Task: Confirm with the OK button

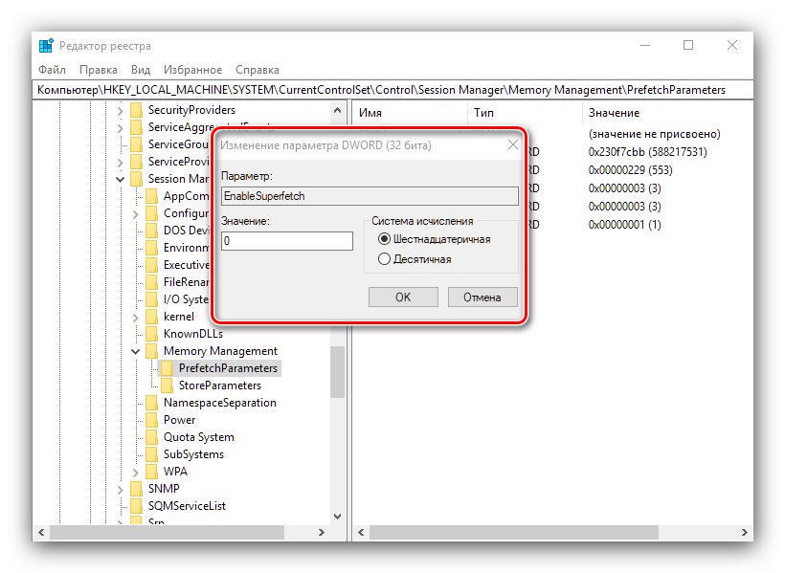Action: click(x=403, y=298)
